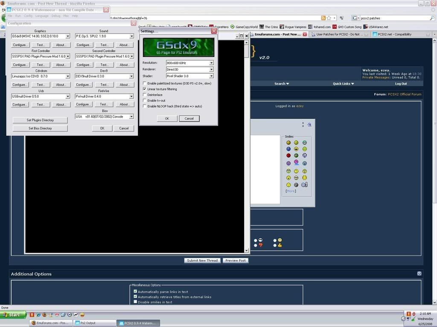Insert the pink smiley on blue base

pyautogui.click(x=296, y=162)
